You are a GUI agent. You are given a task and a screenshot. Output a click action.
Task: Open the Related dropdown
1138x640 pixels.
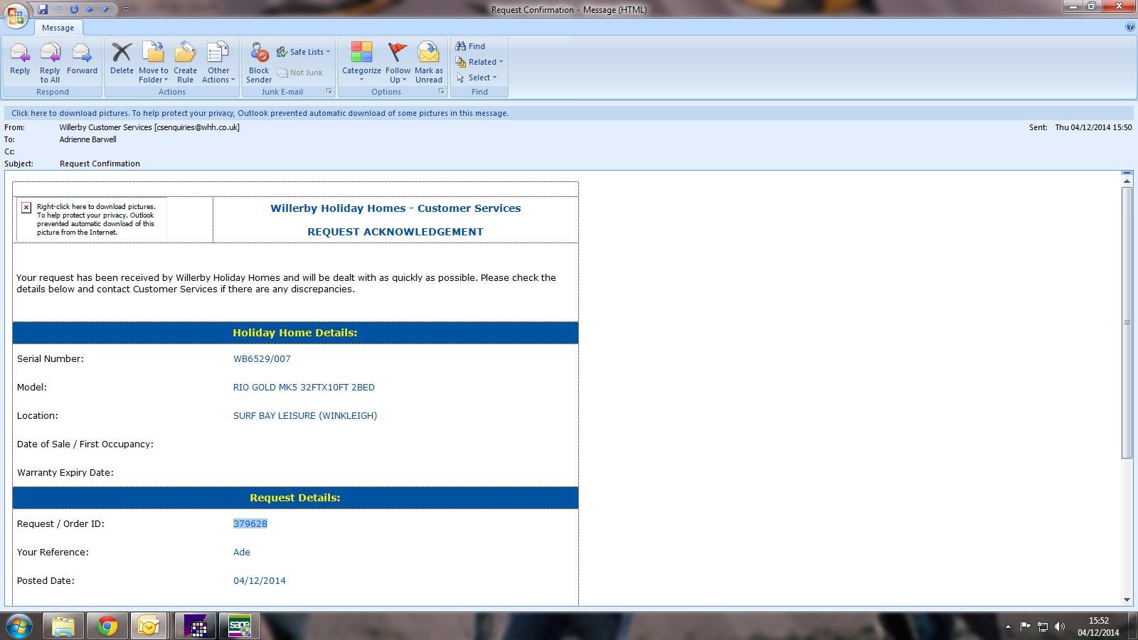click(479, 62)
